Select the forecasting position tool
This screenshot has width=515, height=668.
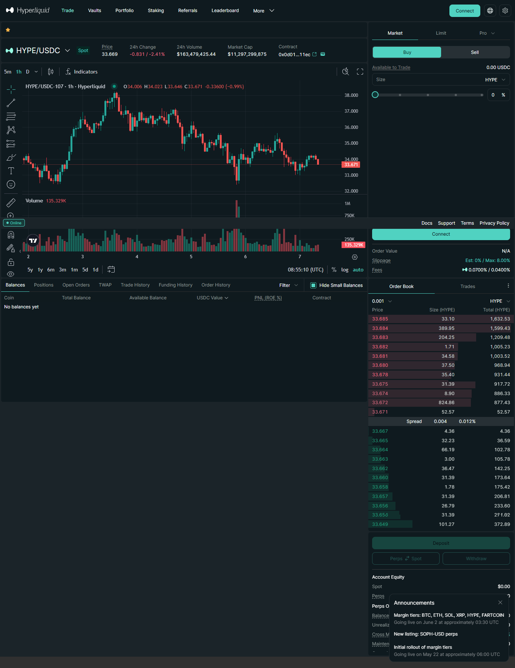click(11, 144)
